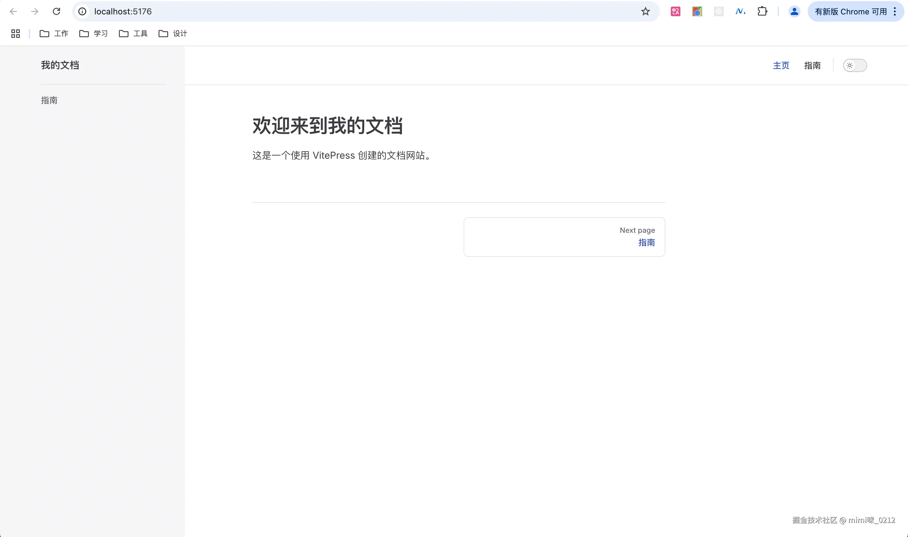Click the blue N extension icon
Image resolution: width=908 pixels, height=537 pixels.
click(740, 12)
